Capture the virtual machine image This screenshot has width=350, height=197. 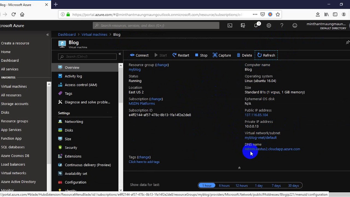pos(222,55)
